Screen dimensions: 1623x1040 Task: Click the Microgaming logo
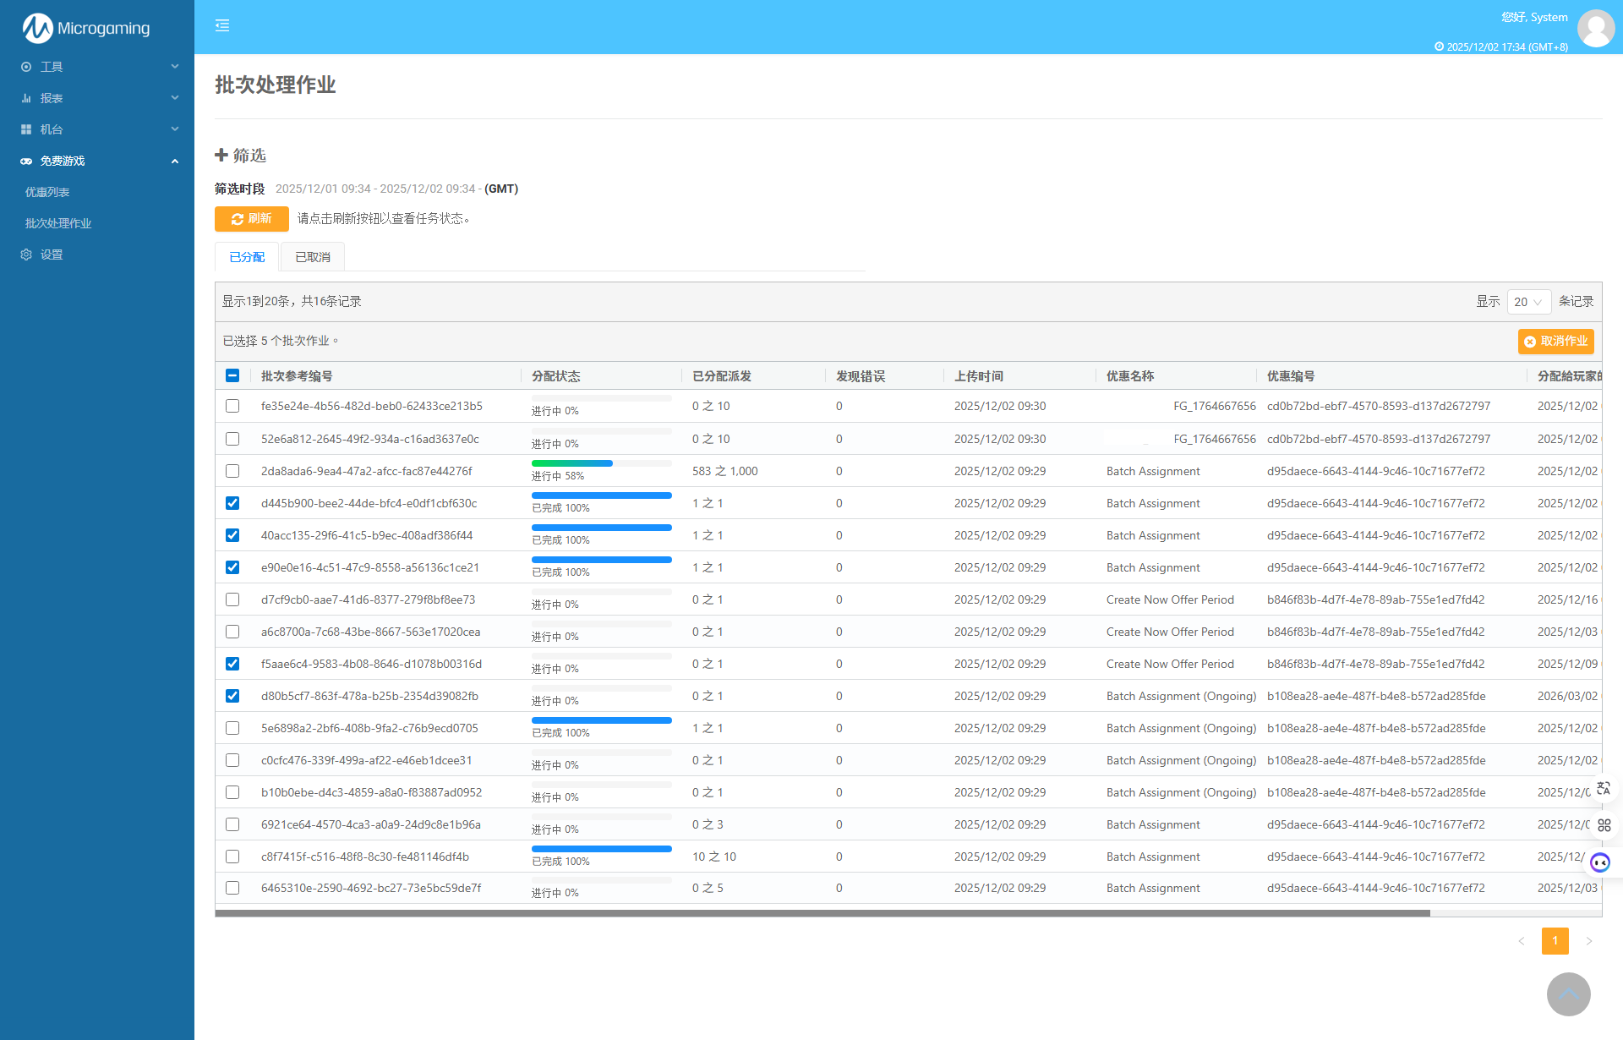[x=86, y=28]
